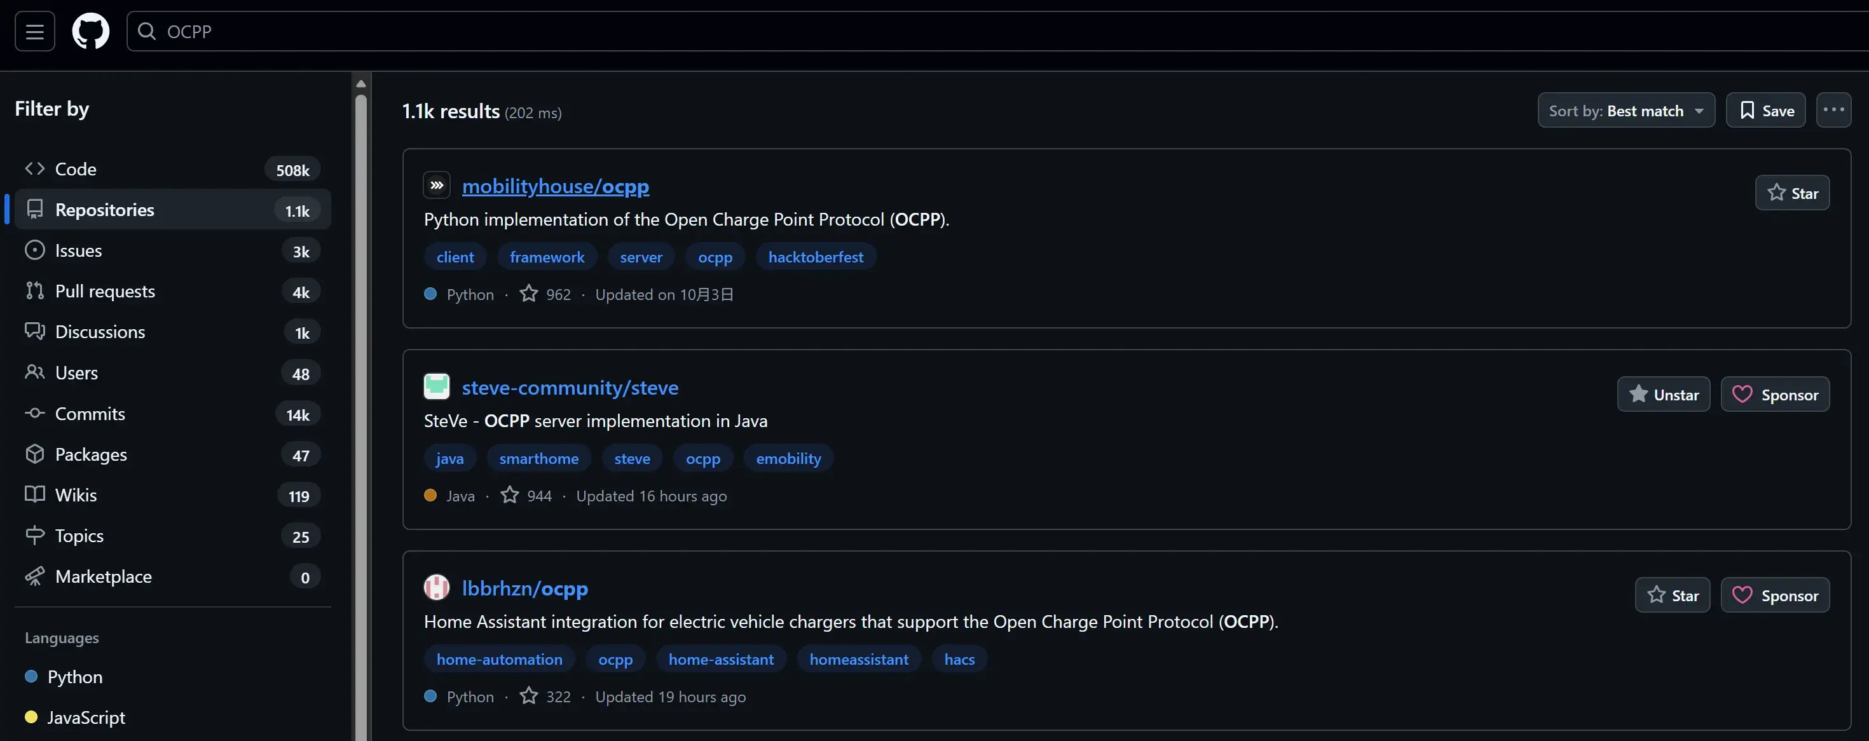Open the three-dots more options menu
Viewport: 1869px width, 741px height.
[1833, 110]
